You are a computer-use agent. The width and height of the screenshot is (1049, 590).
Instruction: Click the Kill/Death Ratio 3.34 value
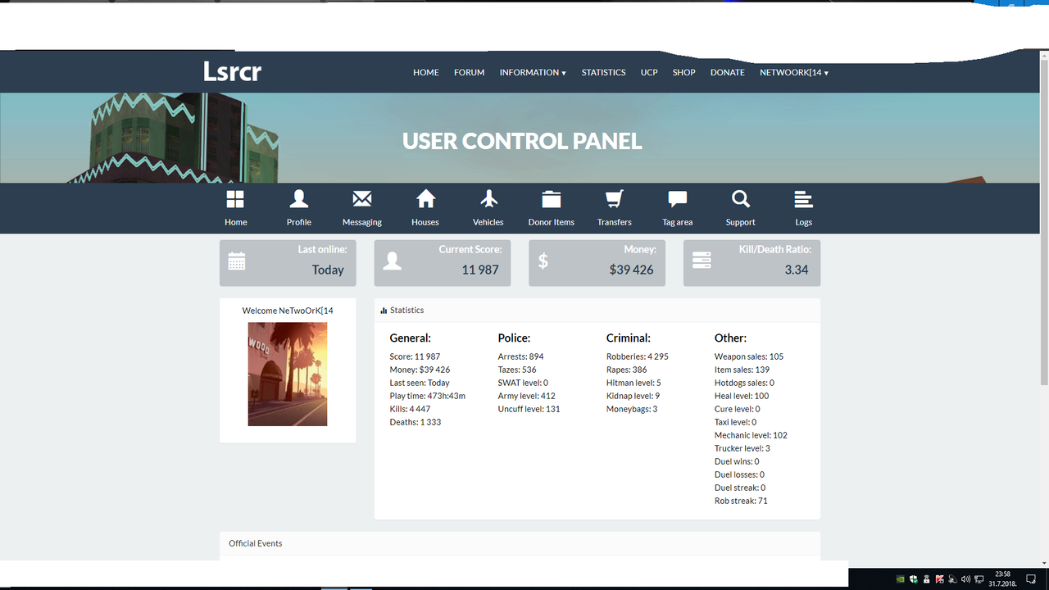(x=797, y=270)
